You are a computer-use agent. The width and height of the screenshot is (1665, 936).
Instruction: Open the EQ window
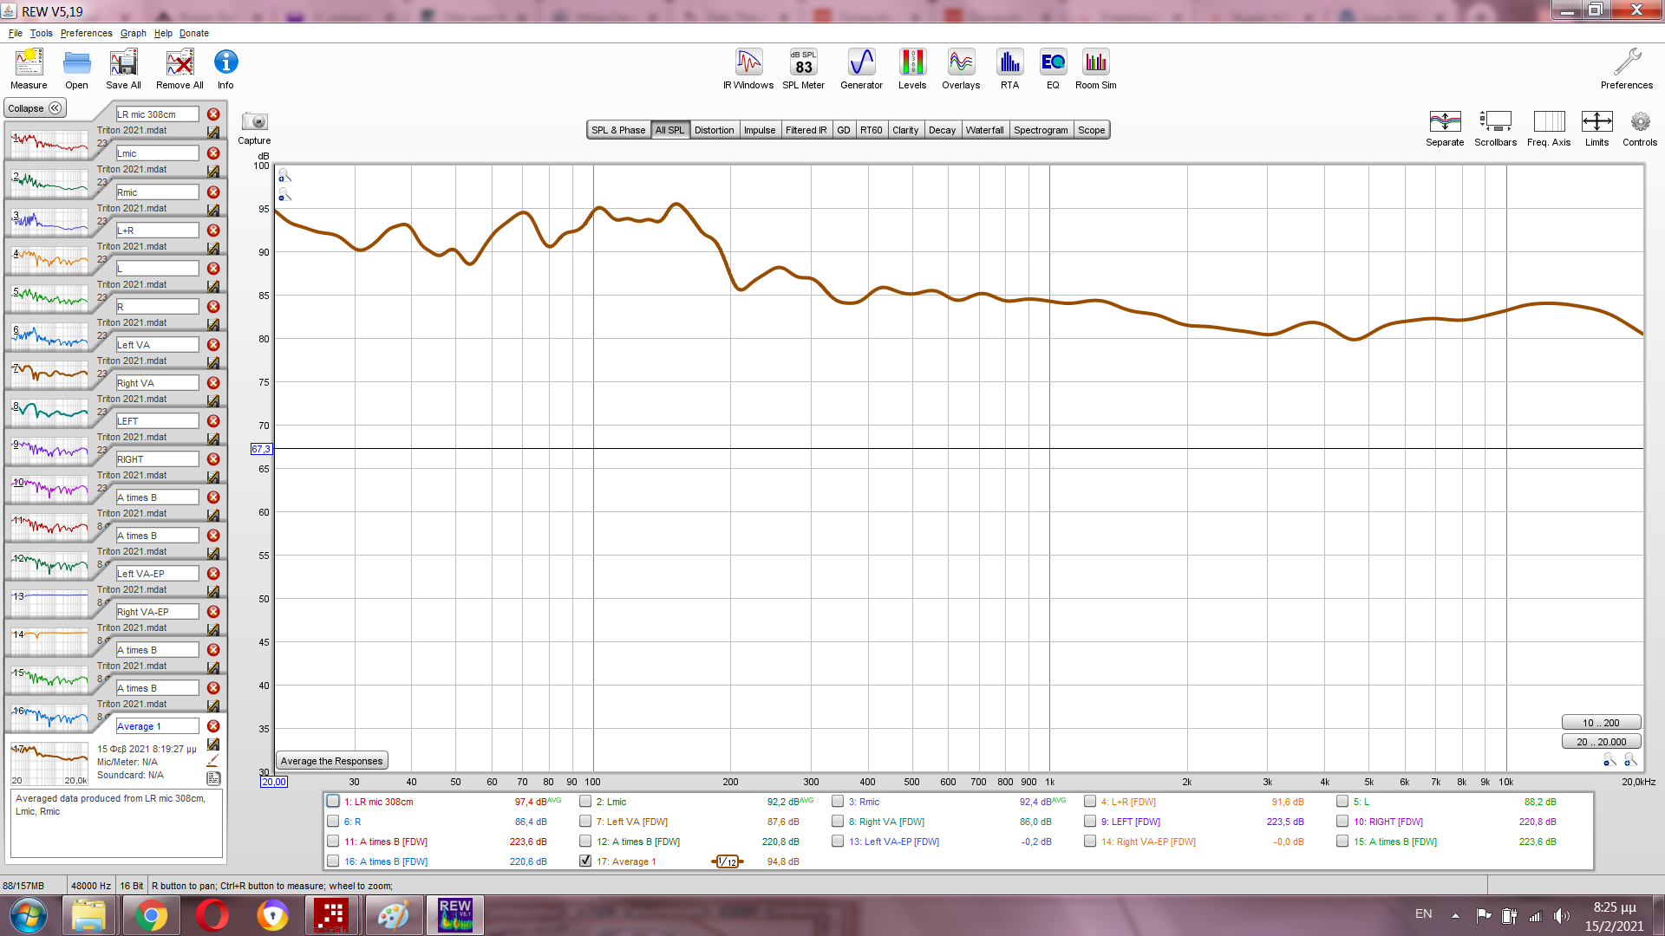pyautogui.click(x=1053, y=68)
